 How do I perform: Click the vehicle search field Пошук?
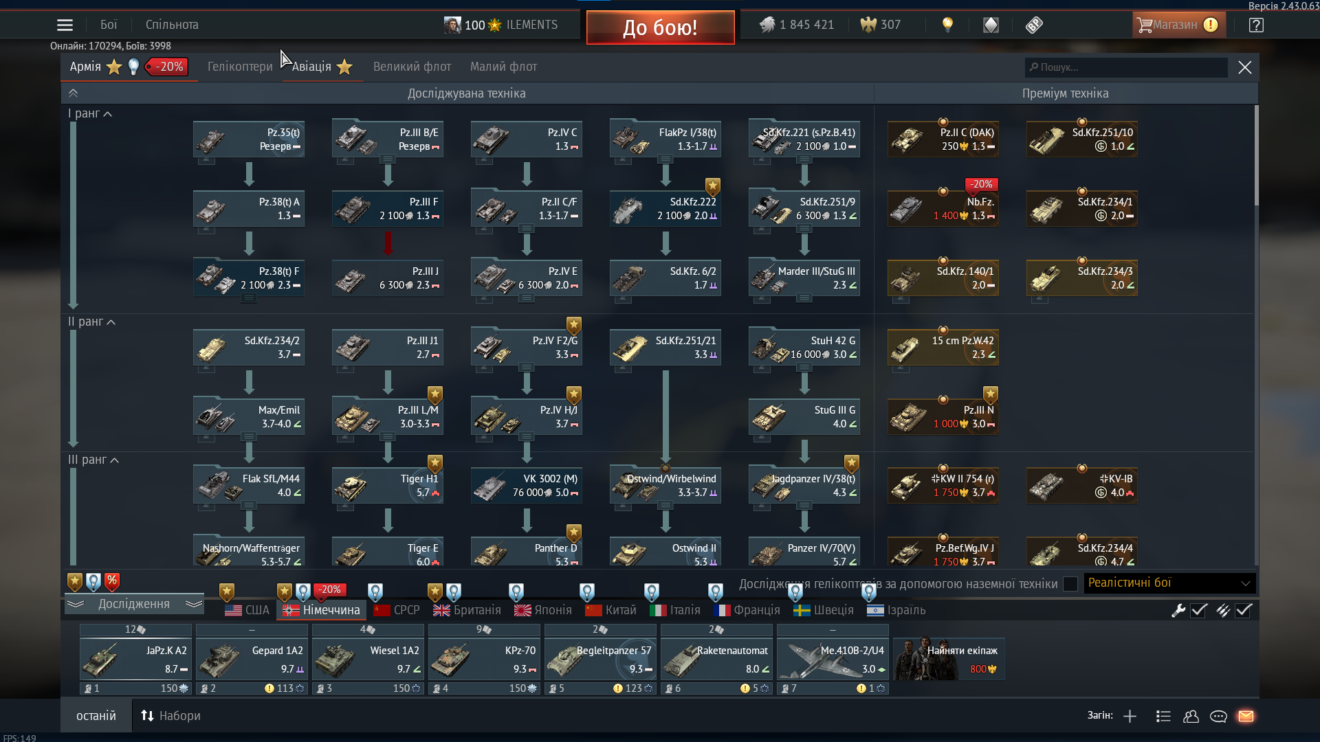point(1126,67)
